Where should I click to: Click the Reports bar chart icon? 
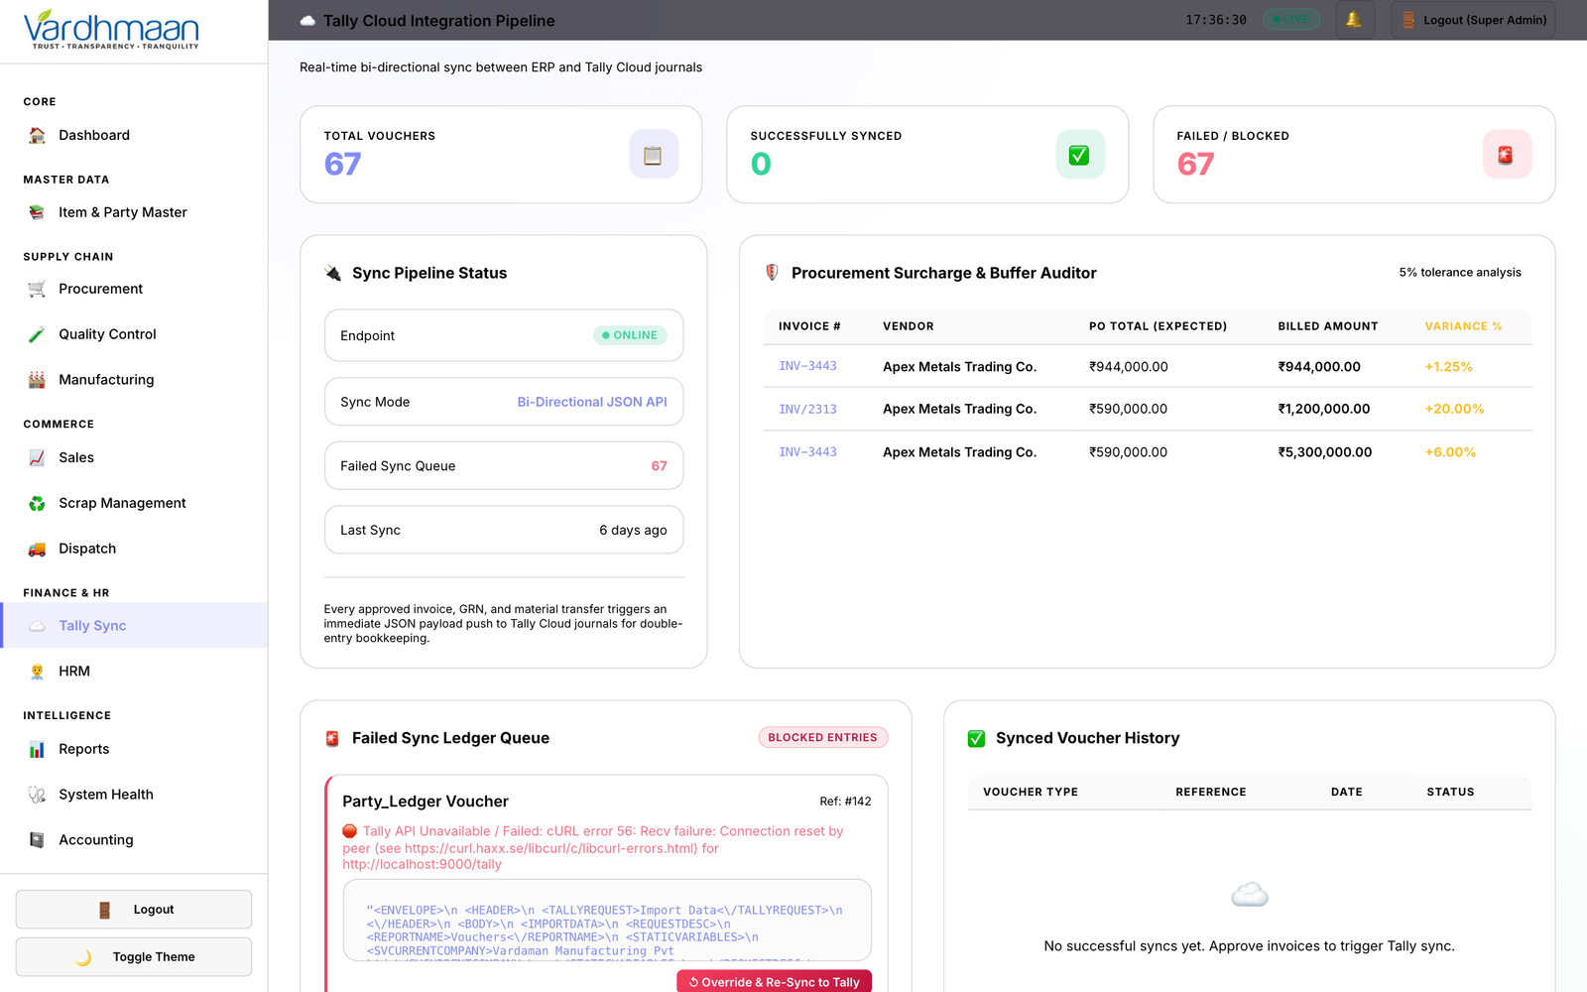point(37,749)
